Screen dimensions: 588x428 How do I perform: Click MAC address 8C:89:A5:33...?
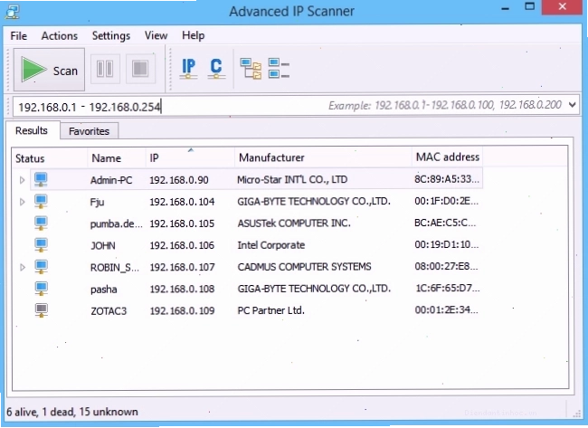[447, 179]
